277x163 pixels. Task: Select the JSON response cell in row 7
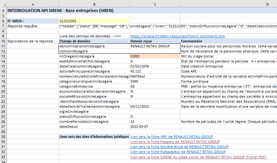coord(168,26)
